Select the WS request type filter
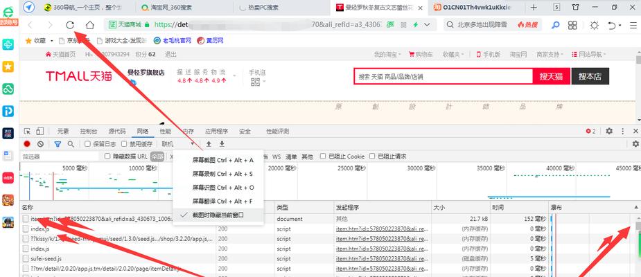Screen dimensions: 641x277 click(x=276, y=156)
